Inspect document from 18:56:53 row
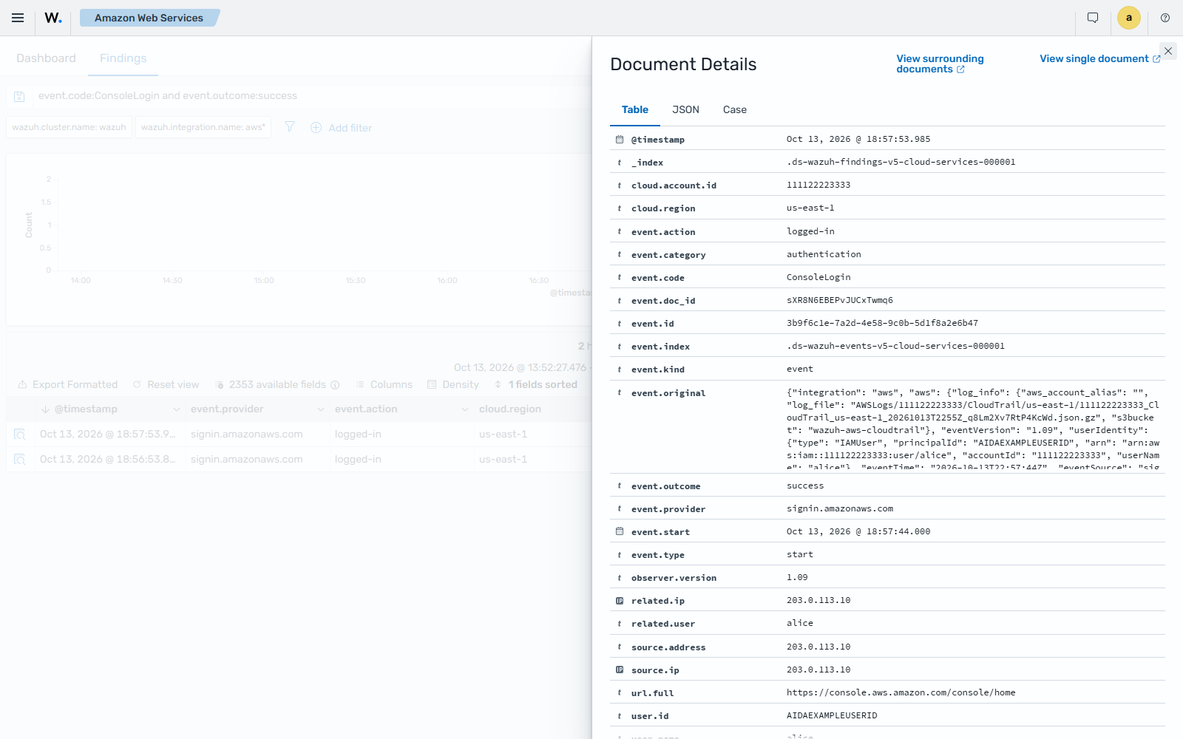The width and height of the screenshot is (1183, 739). click(x=20, y=460)
